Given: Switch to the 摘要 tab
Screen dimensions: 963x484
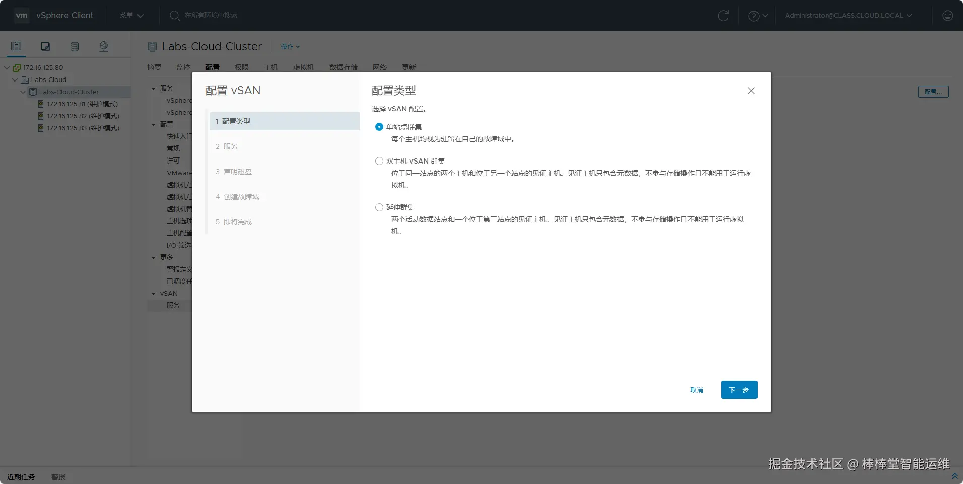Looking at the screenshot, I should tap(154, 67).
